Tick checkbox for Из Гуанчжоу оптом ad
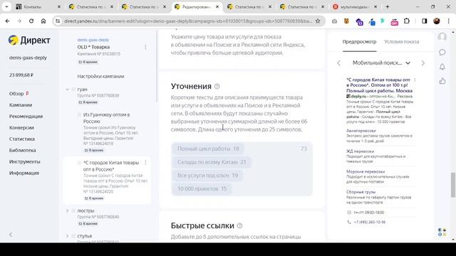 (79, 115)
